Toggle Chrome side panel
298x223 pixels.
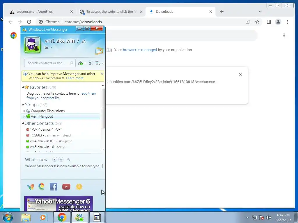coord(269,22)
